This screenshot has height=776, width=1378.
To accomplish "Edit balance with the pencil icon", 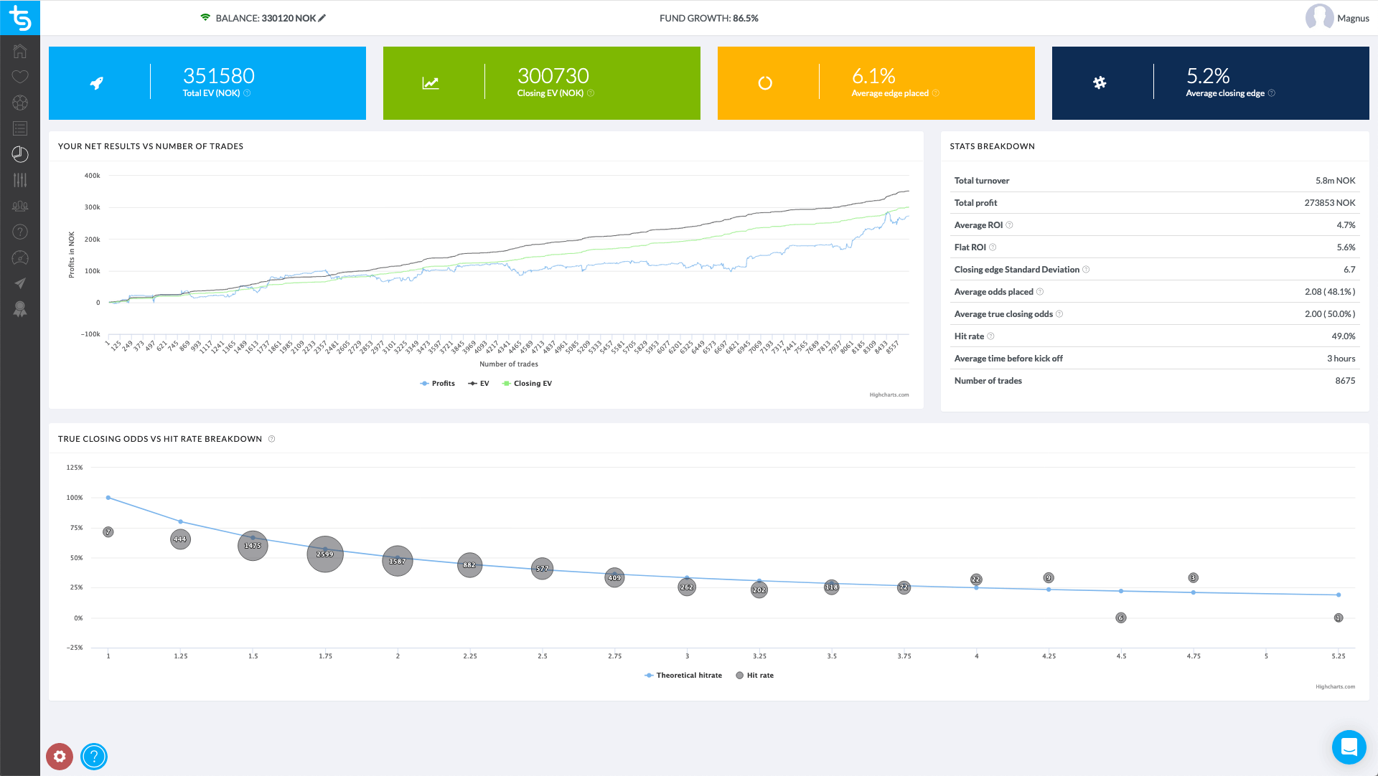I will point(322,18).
